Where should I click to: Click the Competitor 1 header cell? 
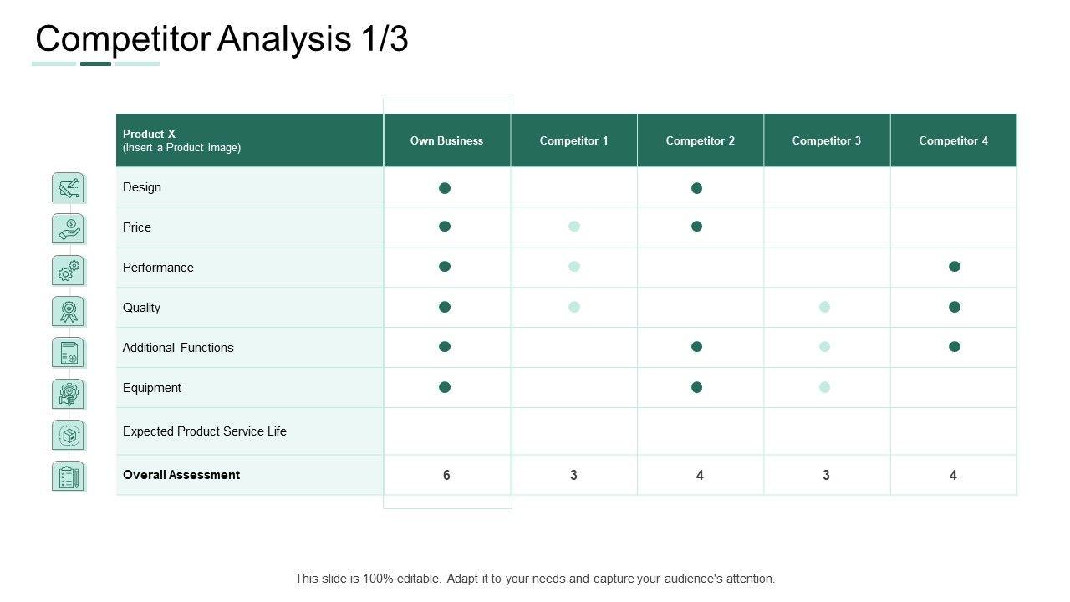573,140
